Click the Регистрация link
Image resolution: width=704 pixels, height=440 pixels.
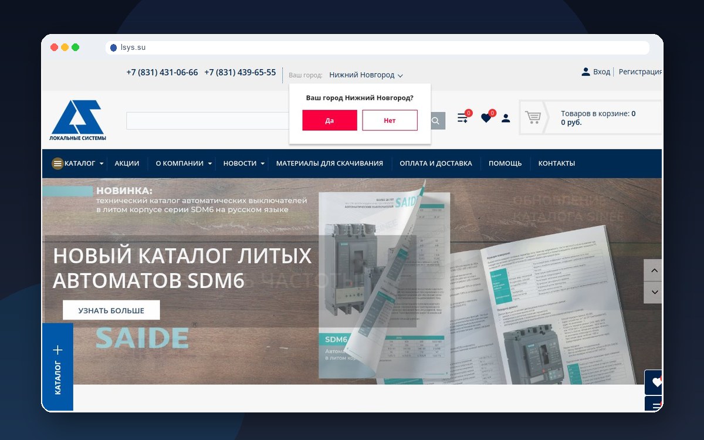pos(640,72)
